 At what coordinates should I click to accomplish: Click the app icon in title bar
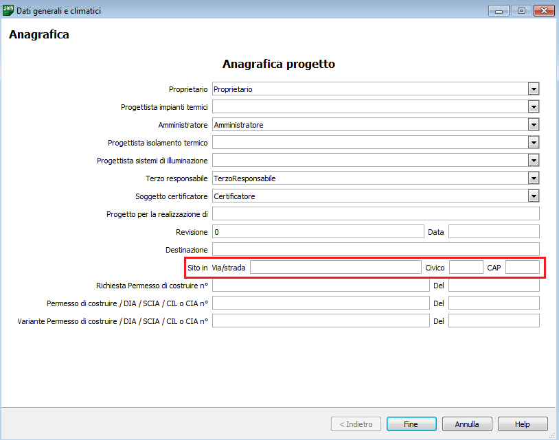[8, 10]
